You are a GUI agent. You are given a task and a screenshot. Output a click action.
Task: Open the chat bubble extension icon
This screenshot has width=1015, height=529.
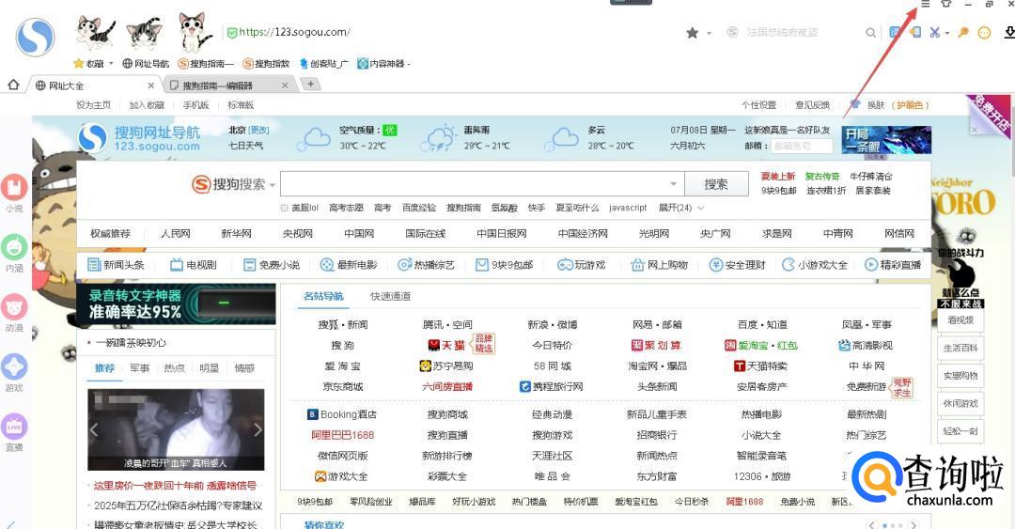[984, 32]
